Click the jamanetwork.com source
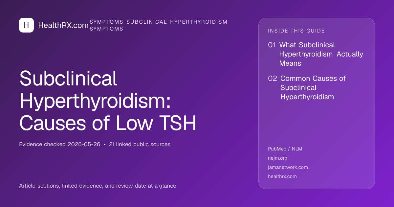 point(288,167)
